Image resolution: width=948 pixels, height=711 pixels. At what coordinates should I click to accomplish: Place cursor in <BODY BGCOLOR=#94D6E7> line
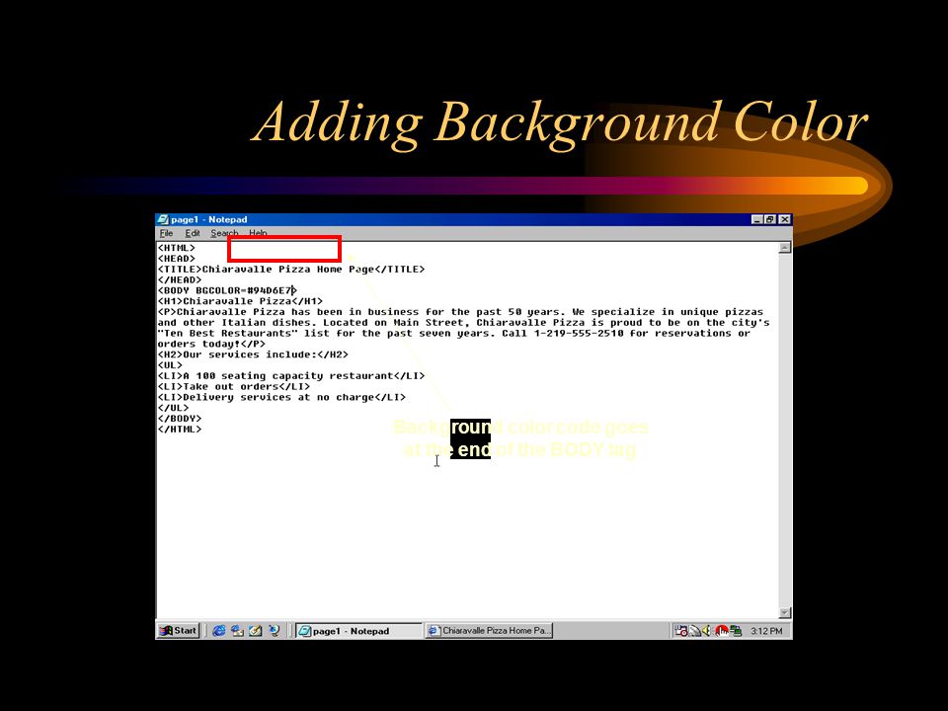pos(227,290)
